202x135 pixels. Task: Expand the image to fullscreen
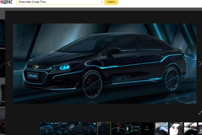200,113
